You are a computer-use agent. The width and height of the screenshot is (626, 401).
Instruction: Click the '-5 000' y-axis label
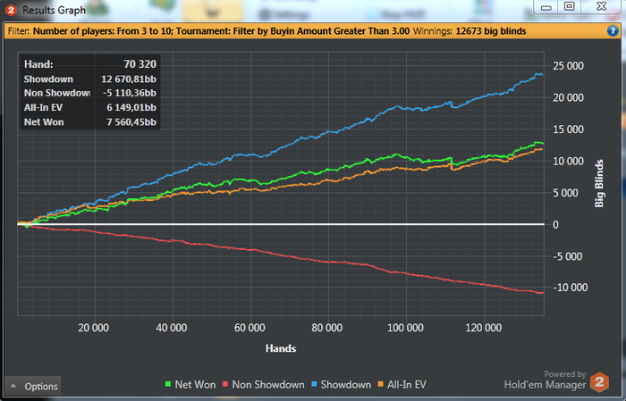[x=567, y=256]
